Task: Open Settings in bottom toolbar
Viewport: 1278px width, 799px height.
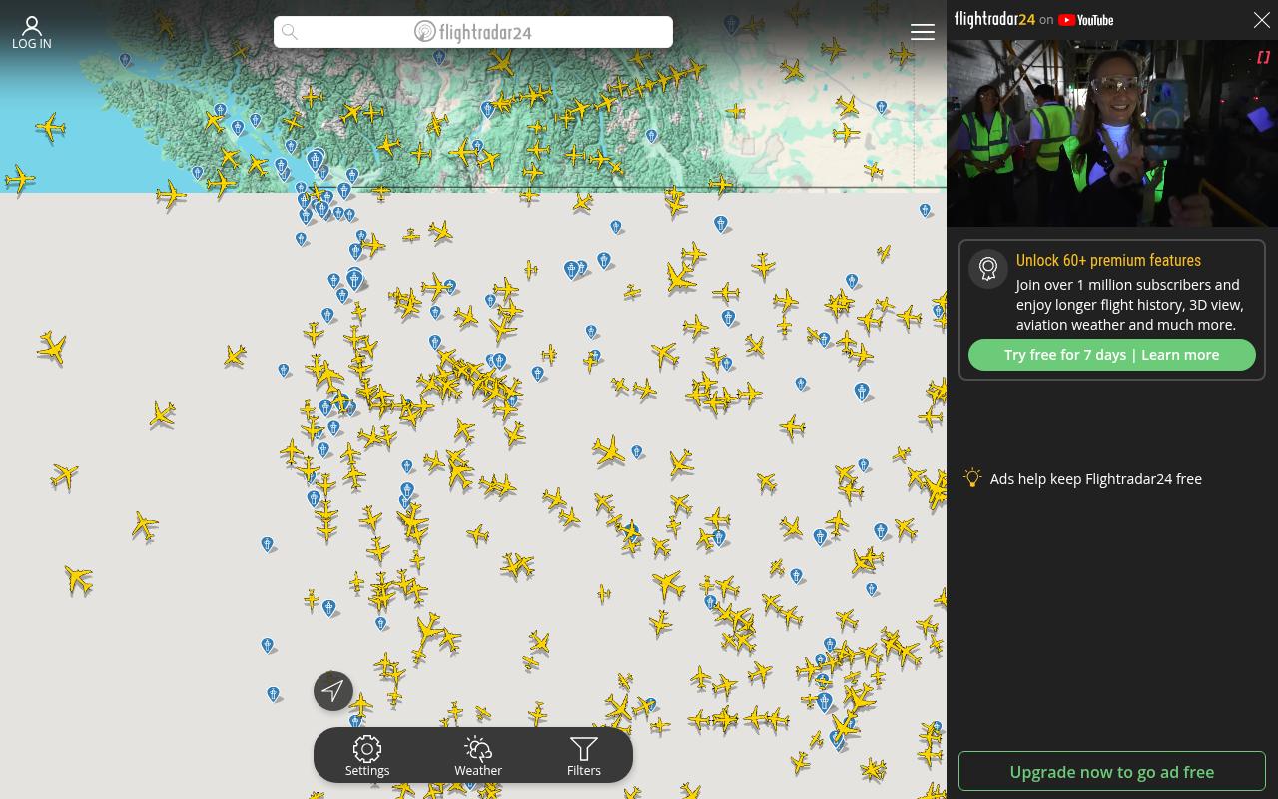Action: [x=367, y=756]
